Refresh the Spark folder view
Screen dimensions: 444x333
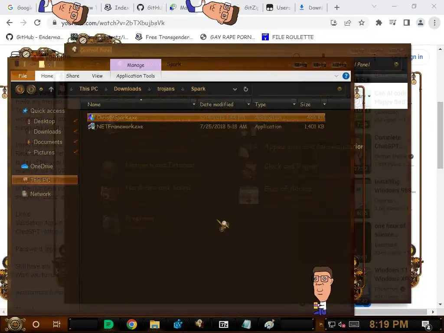pyautogui.click(x=246, y=89)
